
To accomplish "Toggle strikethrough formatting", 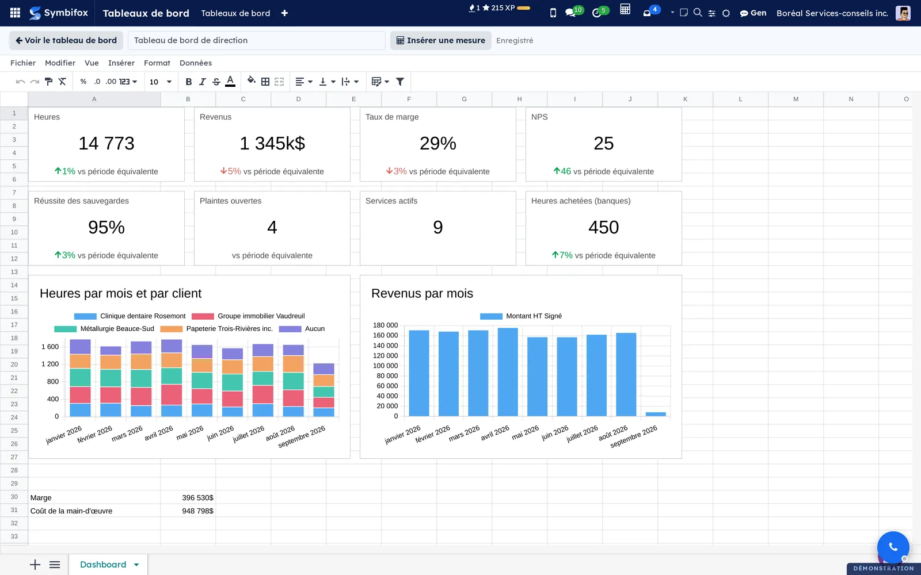I will click(x=216, y=82).
